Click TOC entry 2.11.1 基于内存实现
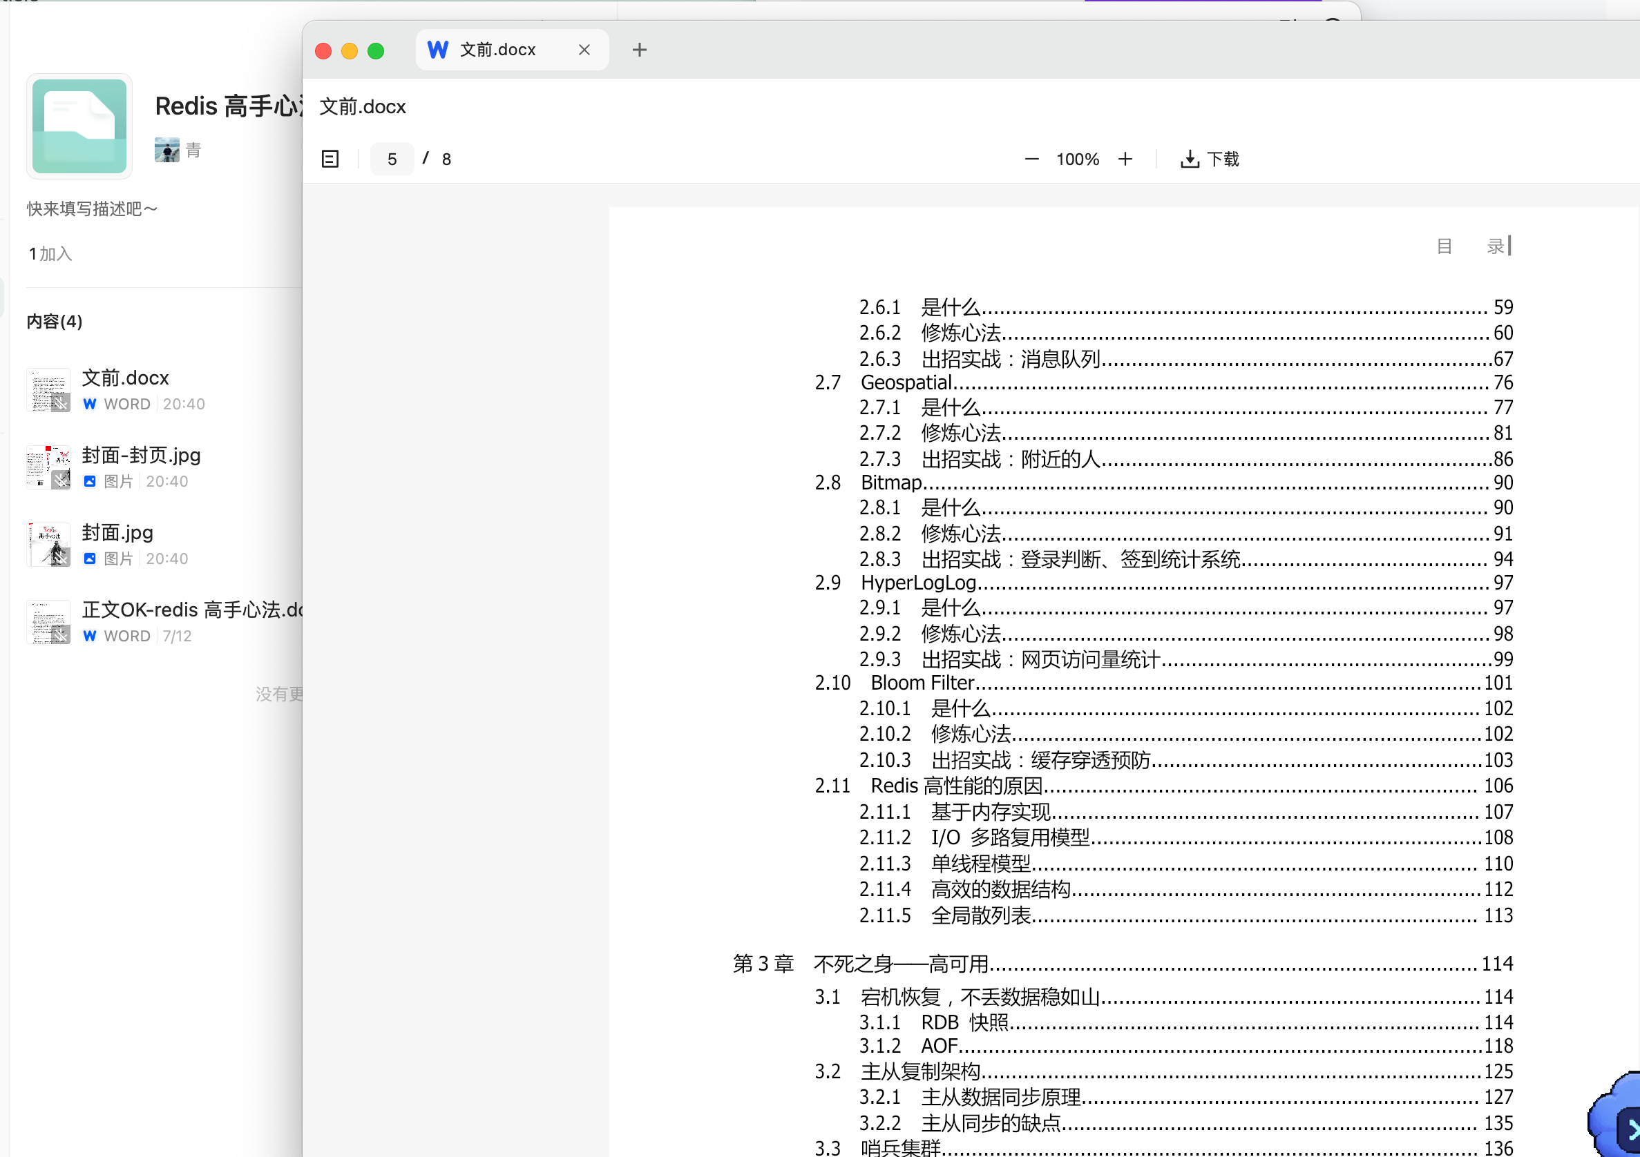Image resolution: width=1640 pixels, height=1157 pixels. pyautogui.click(x=1185, y=813)
